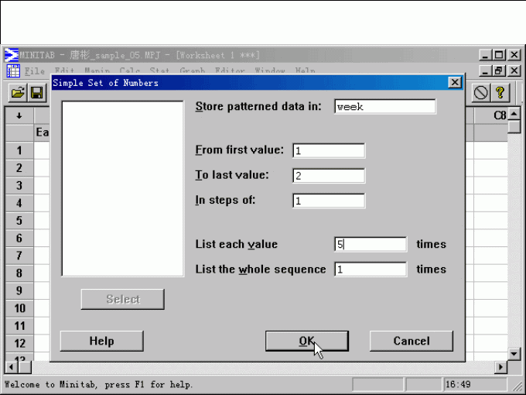The image size is (526, 395).
Task: Click the Store patterned data in field
Action: 384,107
